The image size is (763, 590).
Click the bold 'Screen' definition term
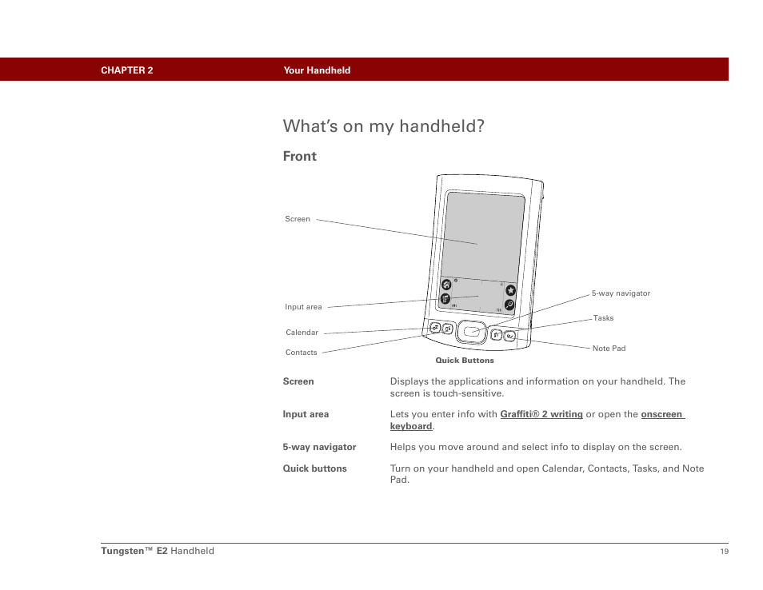click(298, 382)
